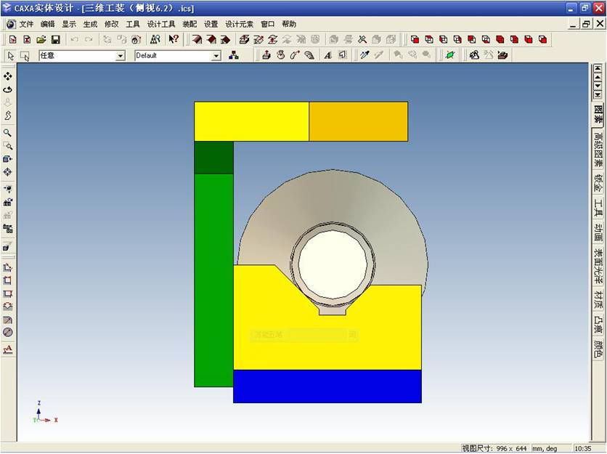Select the magnifier zoom tool in left toolbar

coord(8,133)
